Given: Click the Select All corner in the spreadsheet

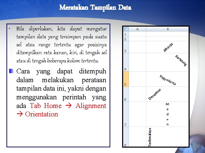Looking at the screenshot, I should pos(126,29).
